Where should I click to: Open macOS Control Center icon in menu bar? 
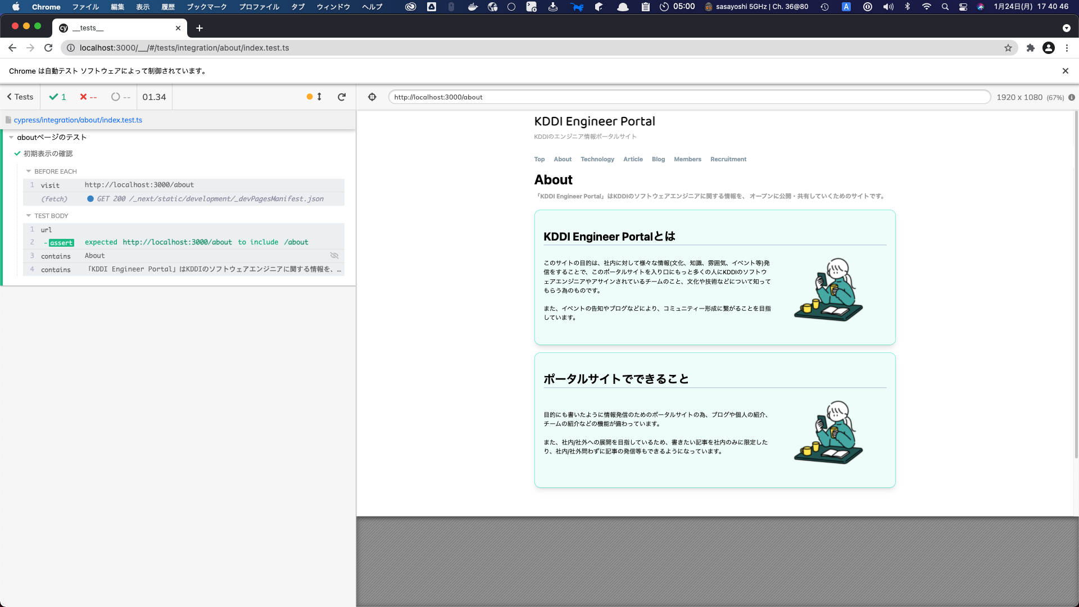[963, 7]
